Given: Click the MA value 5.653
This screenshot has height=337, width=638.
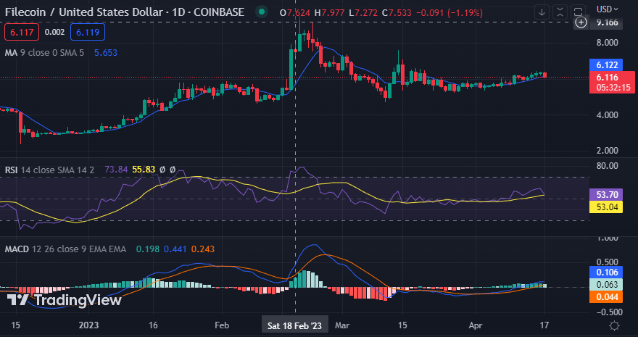Looking at the screenshot, I should click(x=106, y=52).
